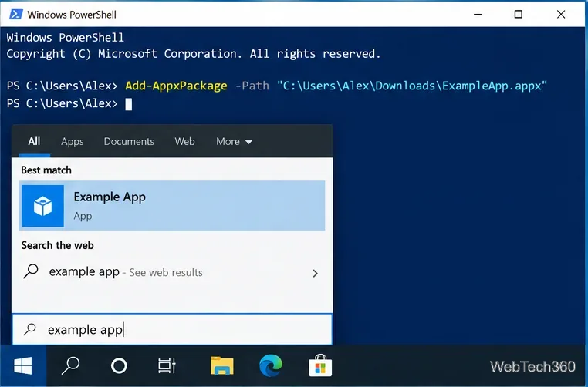
Task: Switch to the Web search tab
Action: click(x=184, y=141)
